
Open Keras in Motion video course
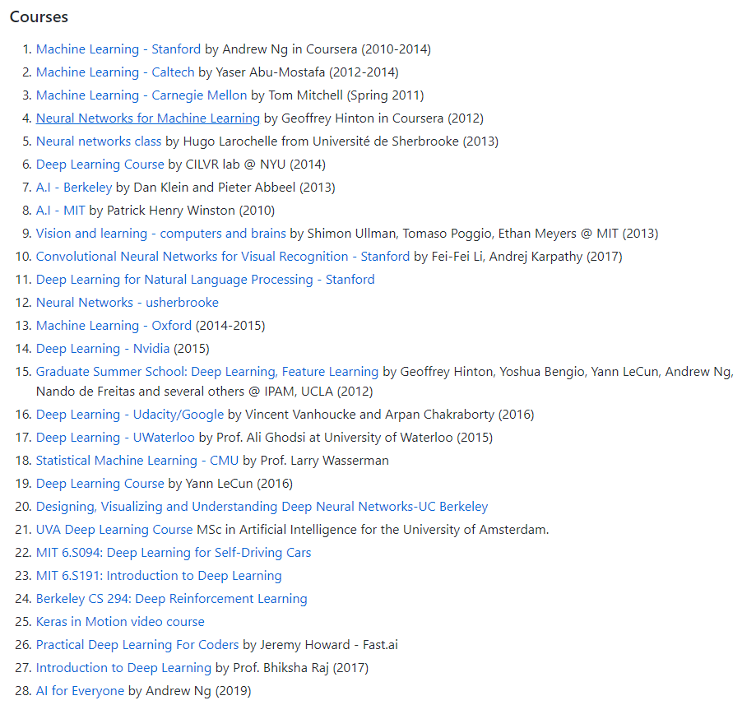tap(120, 622)
